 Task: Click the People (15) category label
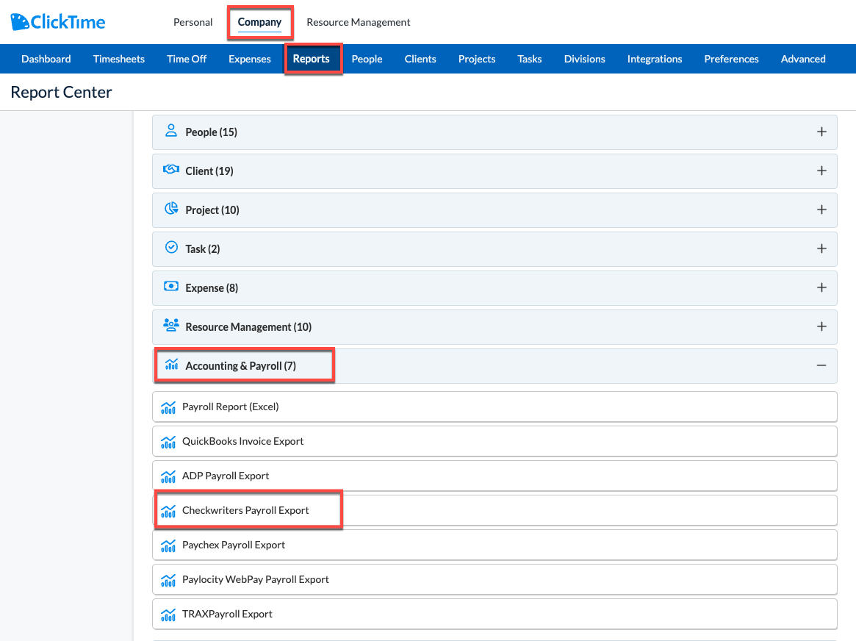tap(212, 132)
